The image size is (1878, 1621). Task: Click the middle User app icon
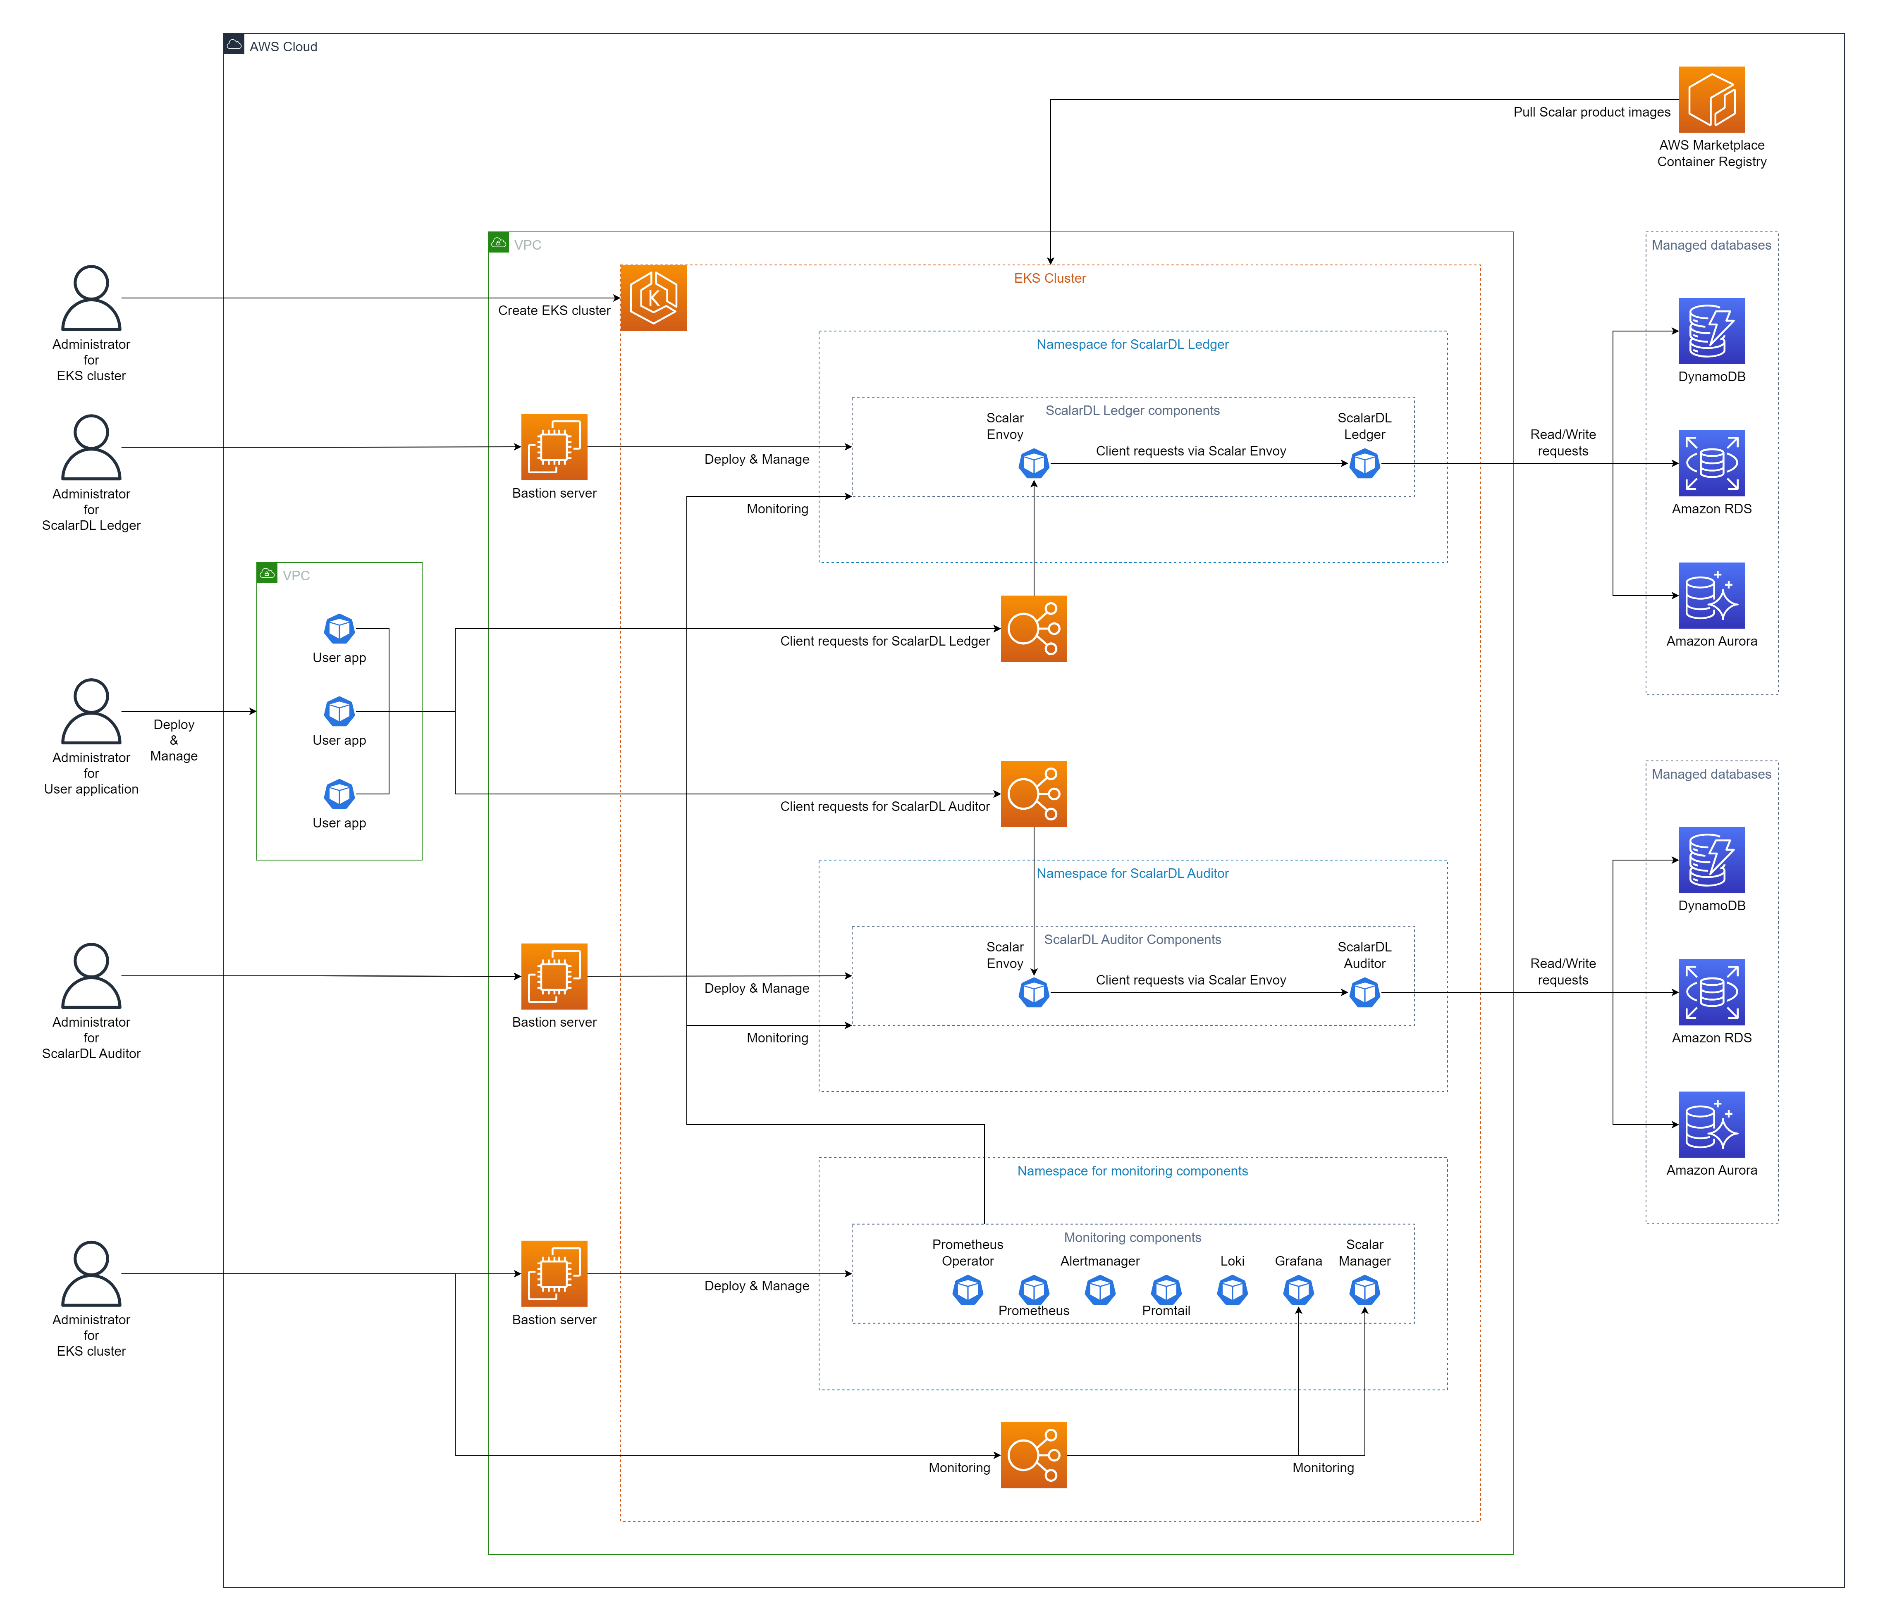[339, 710]
